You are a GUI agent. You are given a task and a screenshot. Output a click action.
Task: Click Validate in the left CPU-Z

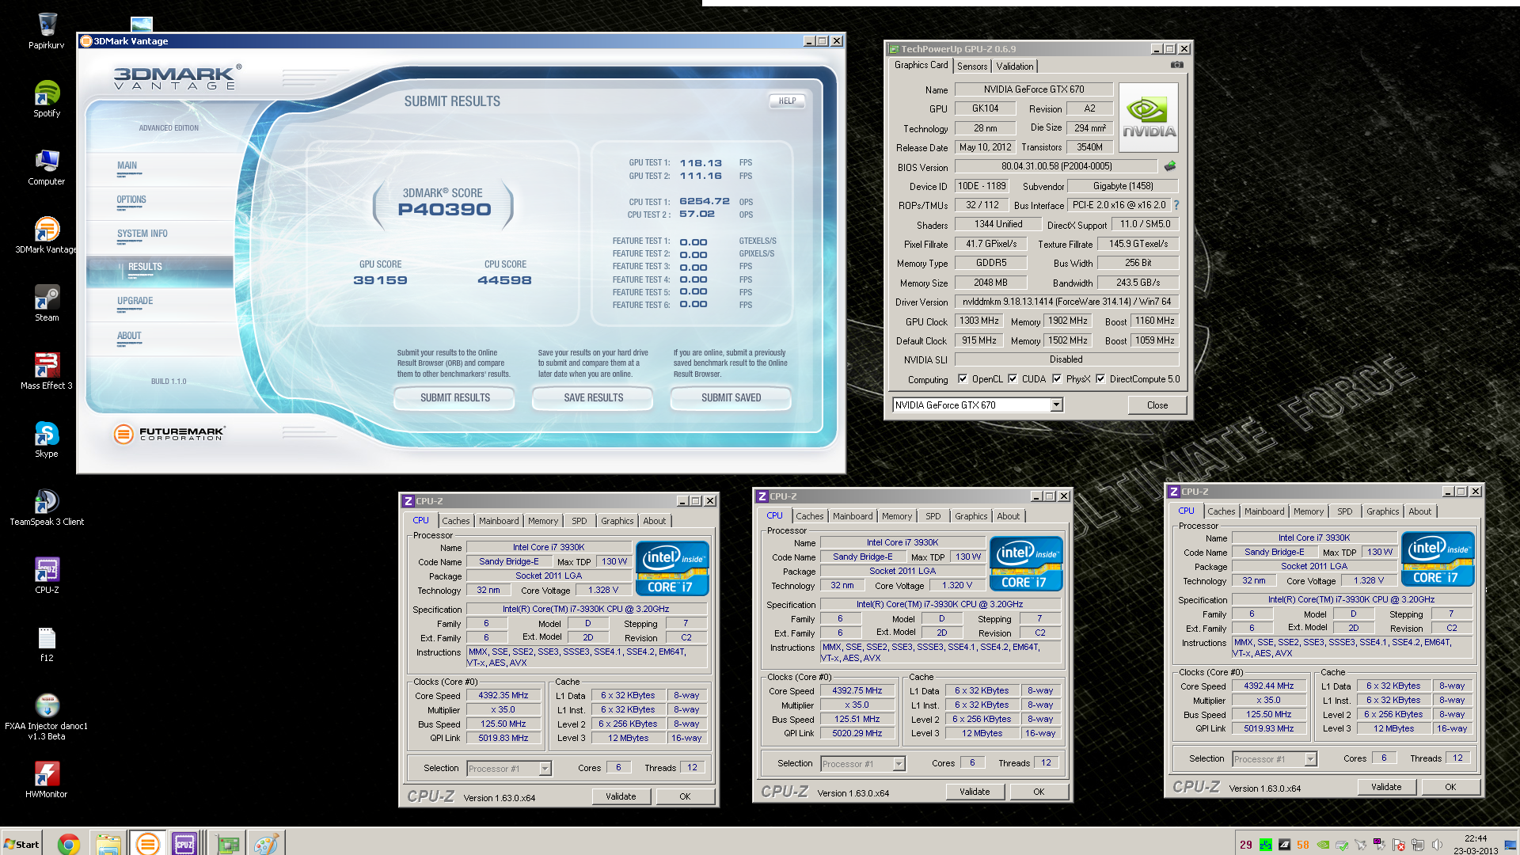pos(621,796)
